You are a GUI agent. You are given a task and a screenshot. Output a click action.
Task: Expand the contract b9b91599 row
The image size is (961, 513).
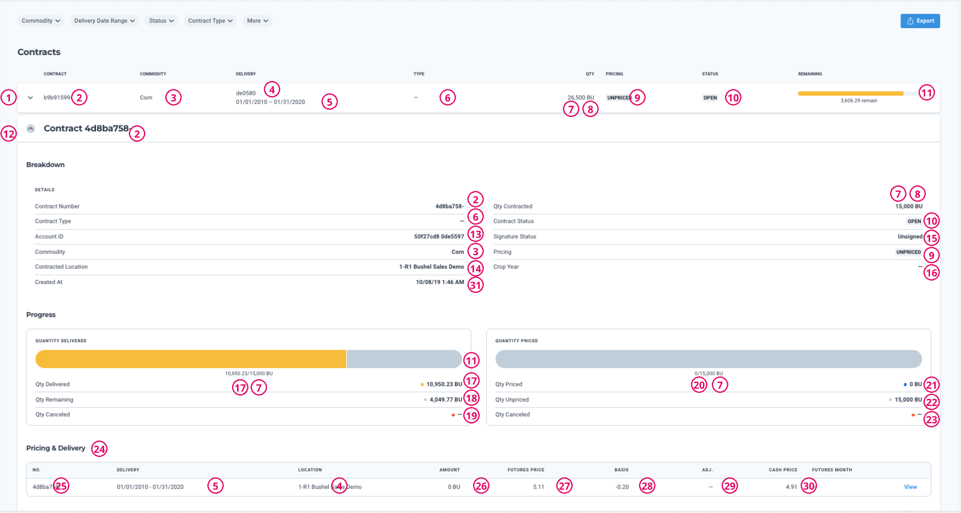pyautogui.click(x=30, y=97)
